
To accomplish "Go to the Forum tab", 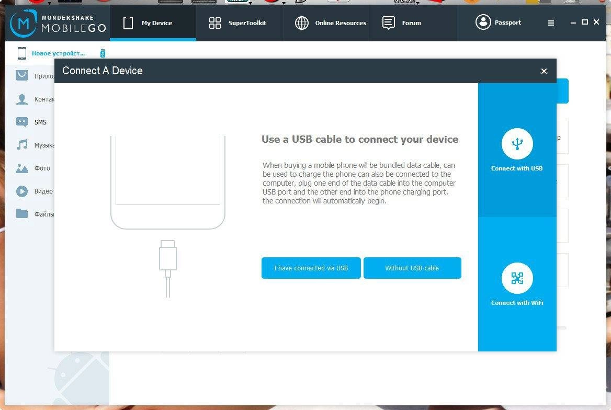I will (x=413, y=22).
